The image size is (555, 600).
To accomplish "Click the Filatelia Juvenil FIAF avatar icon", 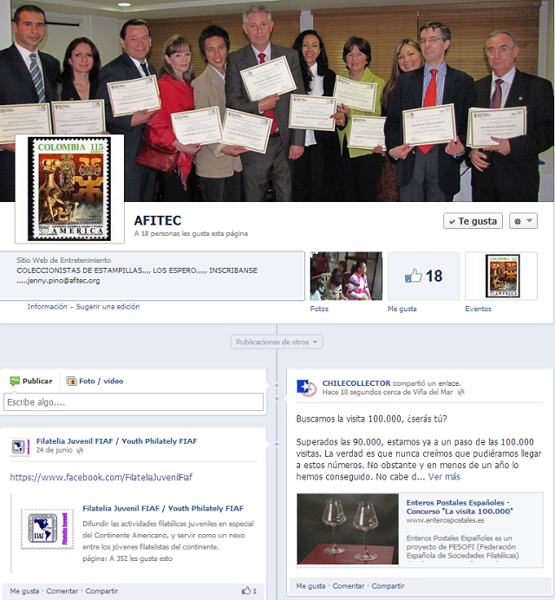I will pyautogui.click(x=20, y=447).
